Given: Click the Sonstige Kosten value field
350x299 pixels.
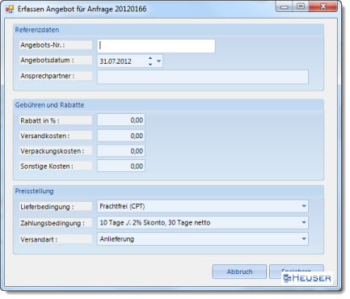Looking at the screenshot, I should [121, 166].
